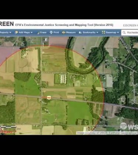
Task: Click the USGS image attribution text
Action: pyautogui.click(x=107, y=133)
